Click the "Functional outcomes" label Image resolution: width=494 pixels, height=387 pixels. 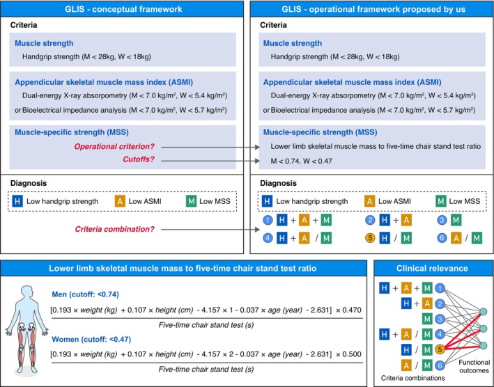point(474,366)
